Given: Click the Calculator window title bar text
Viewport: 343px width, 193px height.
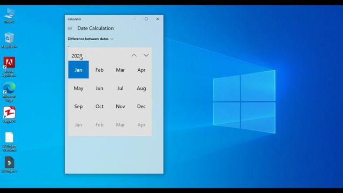Looking at the screenshot, I should coord(74,19).
